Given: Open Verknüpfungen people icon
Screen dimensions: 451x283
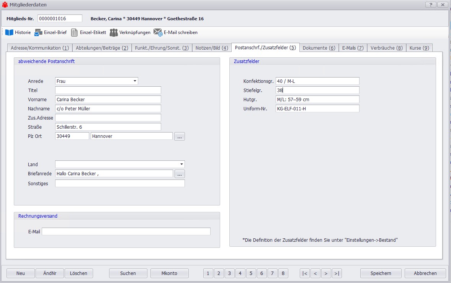Looking at the screenshot, I should [114, 32].
